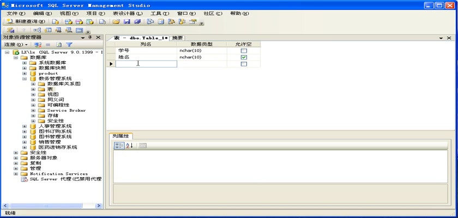Screen dimensions: 458x218
Task: Click the empty column name input cell
Action: pyautogui.click(x=146, y=64)
